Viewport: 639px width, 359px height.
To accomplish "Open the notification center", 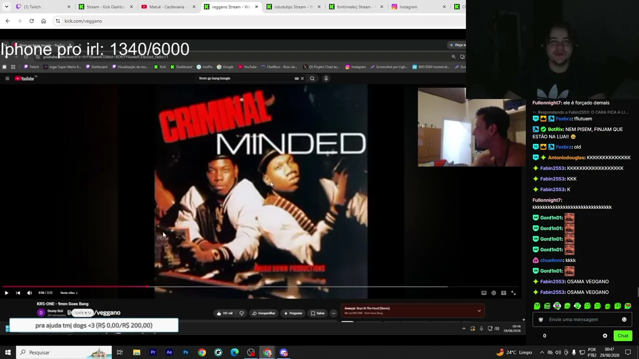I will coord(628,353).
